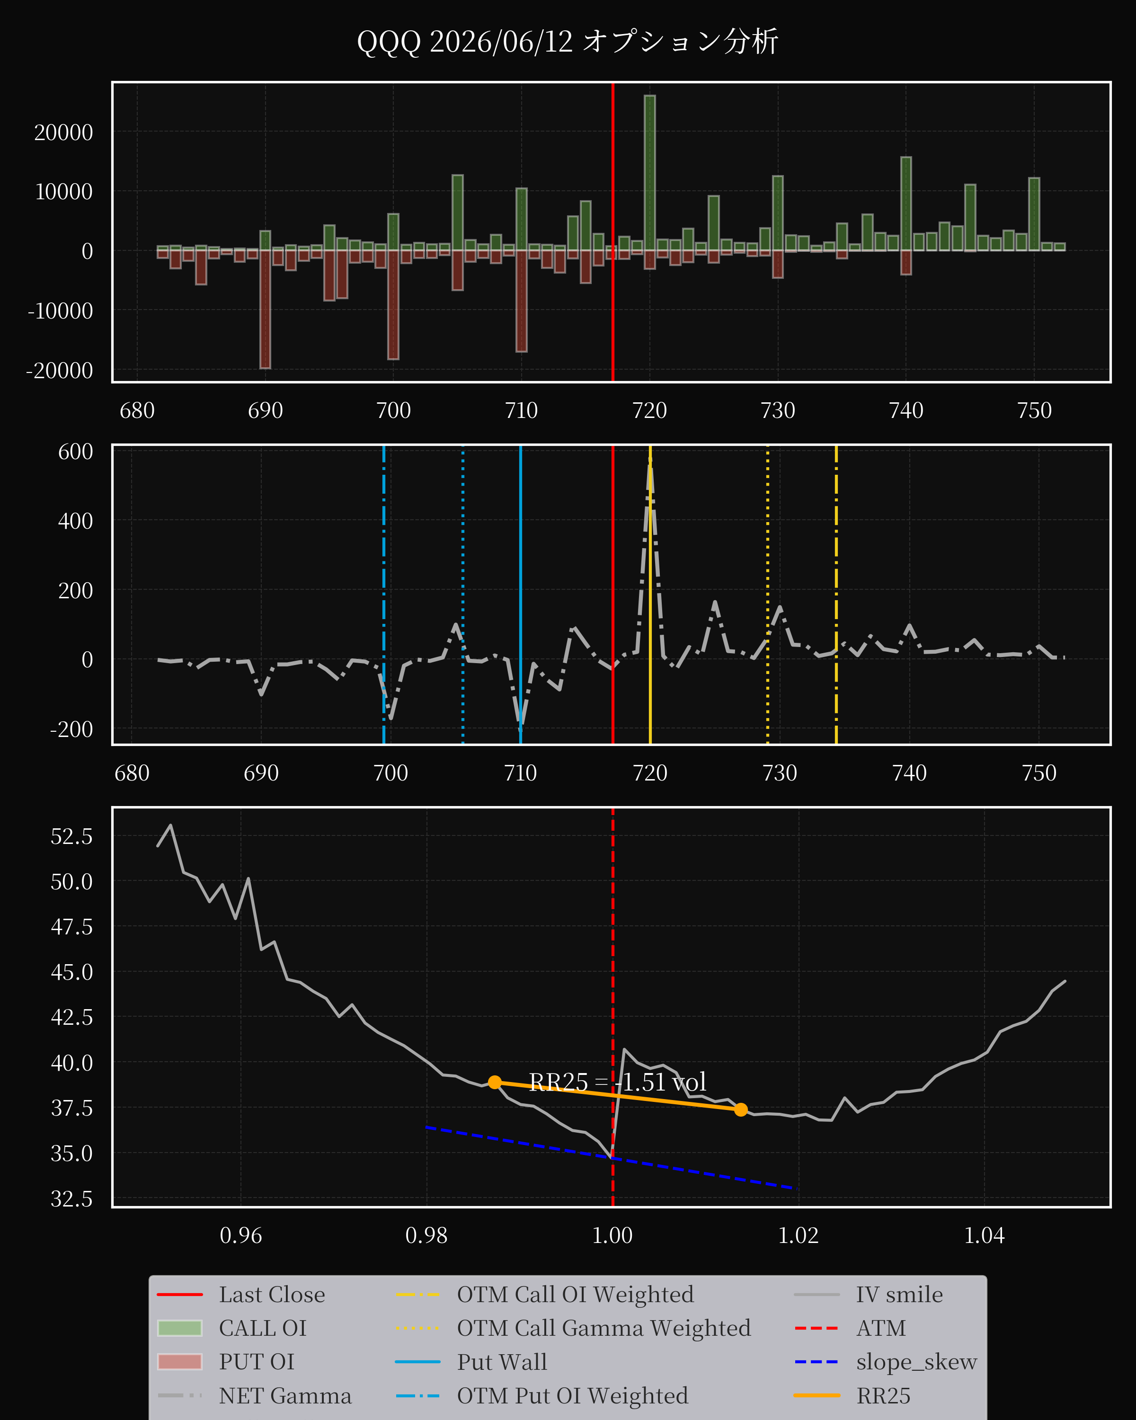Click the 1.04 x-axis label in IV chart
This screenshot has width=1136, height=1420.
985,1235
